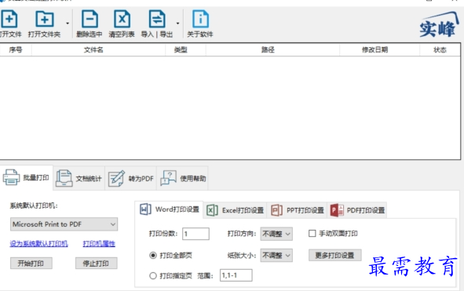464x291 pixels.
Task: Click the 修改日期 column header
Action: [379, 49]
